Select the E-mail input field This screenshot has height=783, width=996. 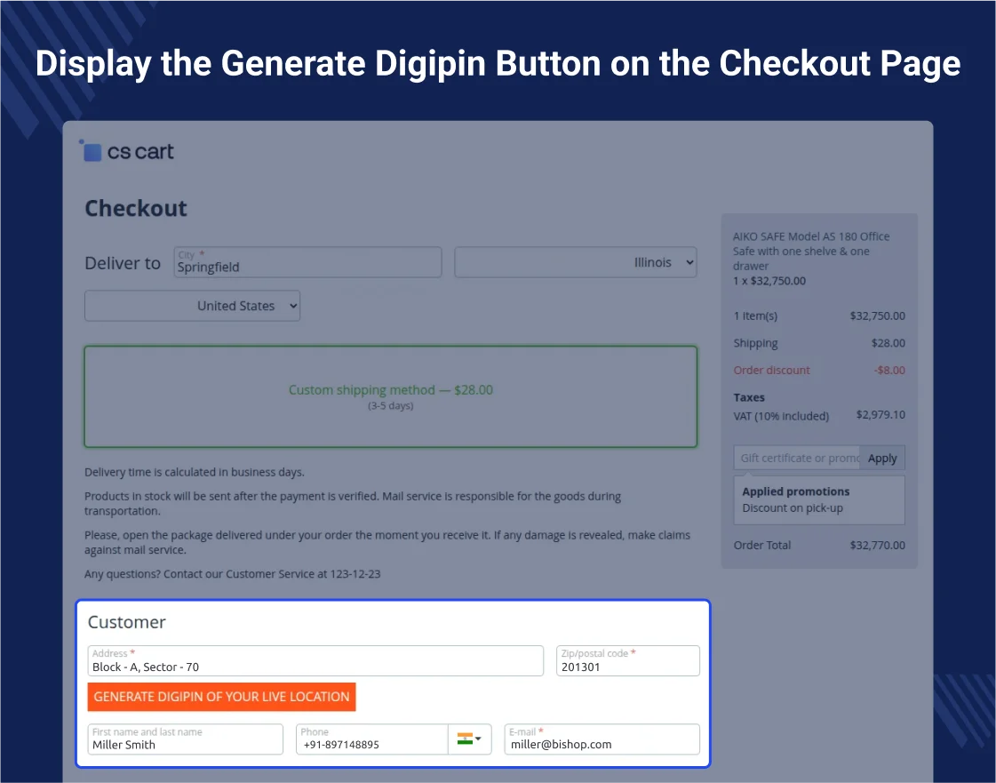602,739
